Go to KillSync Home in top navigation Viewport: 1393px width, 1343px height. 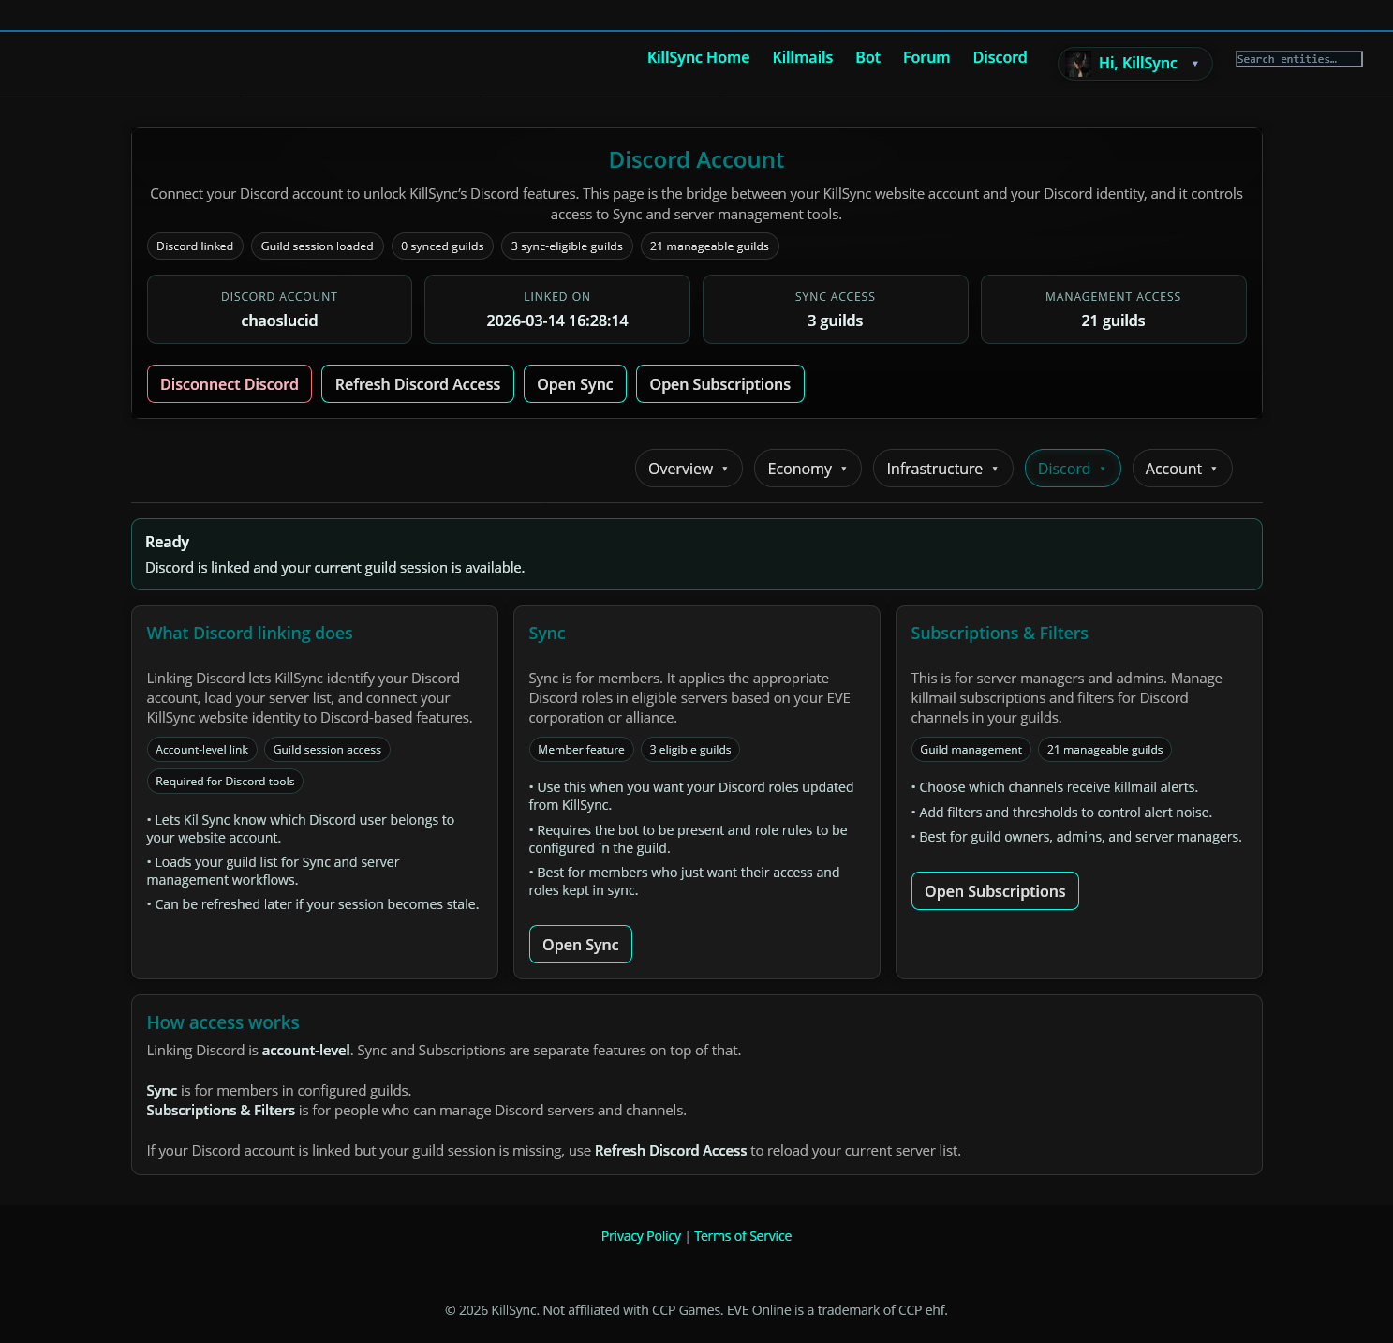click(698, 57)
